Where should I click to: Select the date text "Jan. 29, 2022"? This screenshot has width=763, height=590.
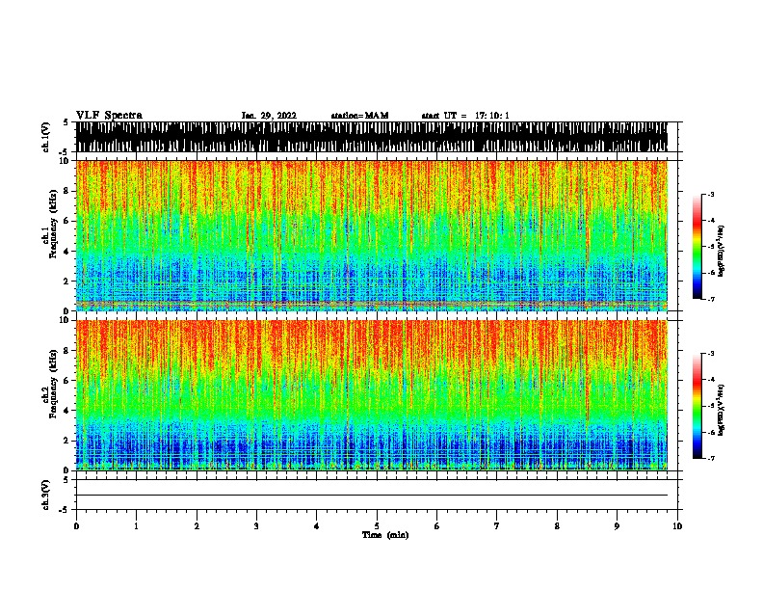tap(269, 116)
